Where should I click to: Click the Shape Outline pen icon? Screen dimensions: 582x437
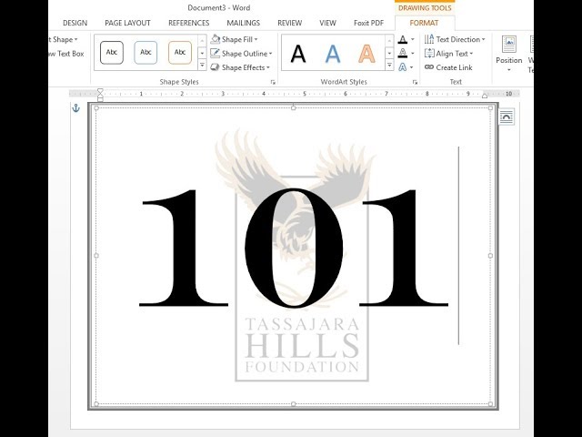216,54
